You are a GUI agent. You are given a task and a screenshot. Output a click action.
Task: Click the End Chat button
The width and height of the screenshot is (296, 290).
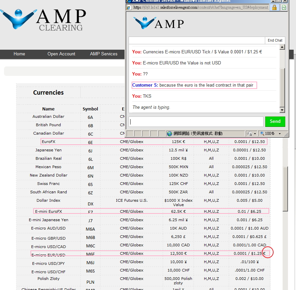point(275,40)
